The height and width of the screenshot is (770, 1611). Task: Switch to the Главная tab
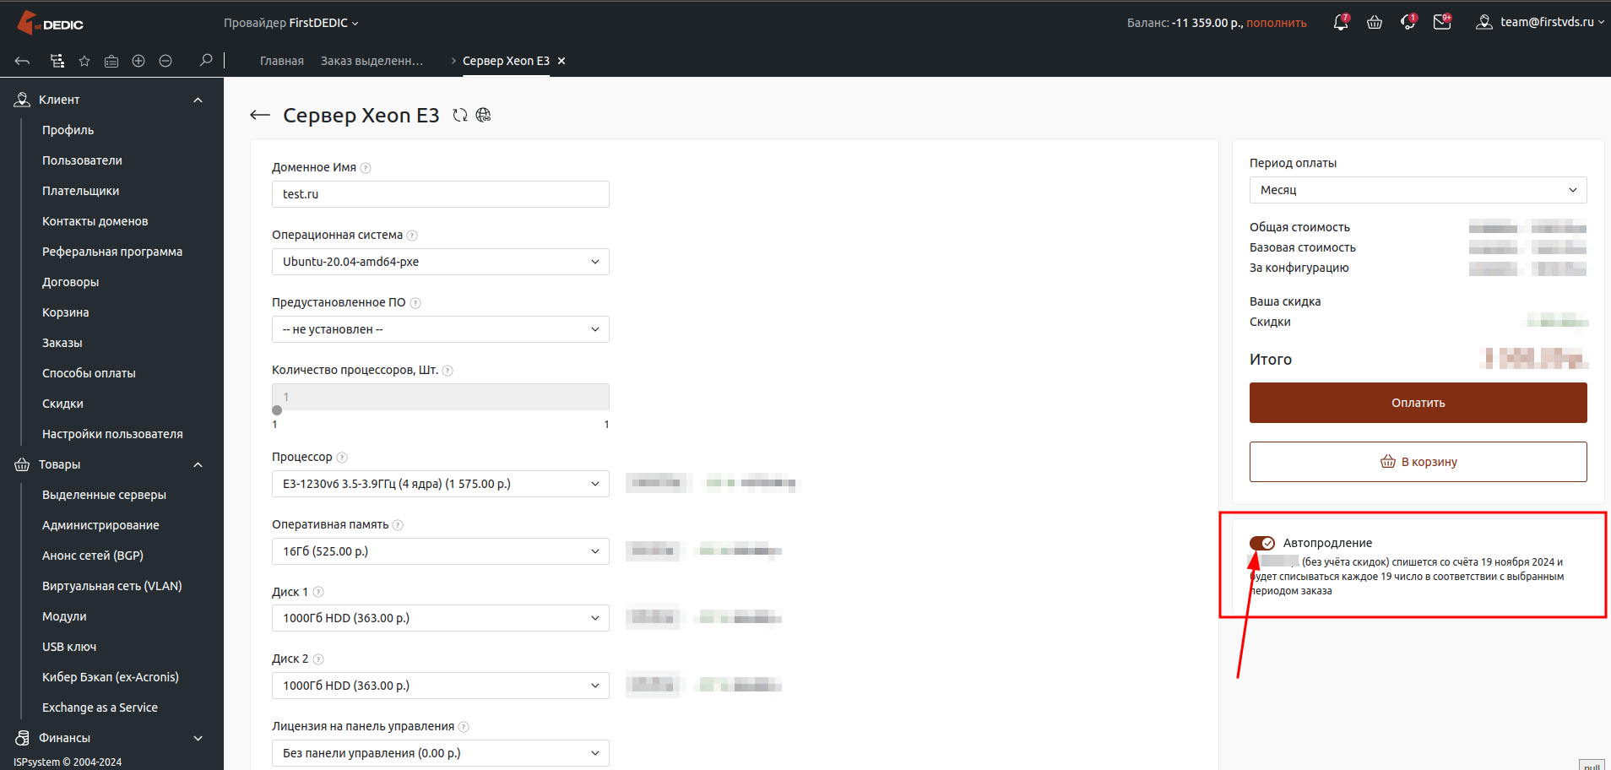click(x=282, y=61)
